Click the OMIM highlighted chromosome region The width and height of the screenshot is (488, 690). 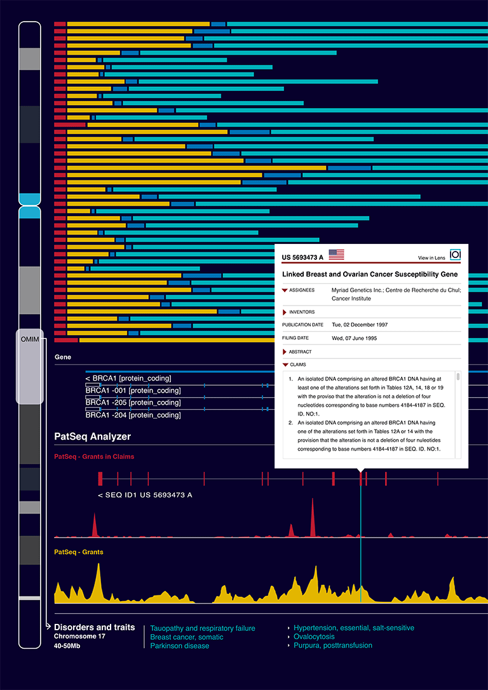pos(30,366)
